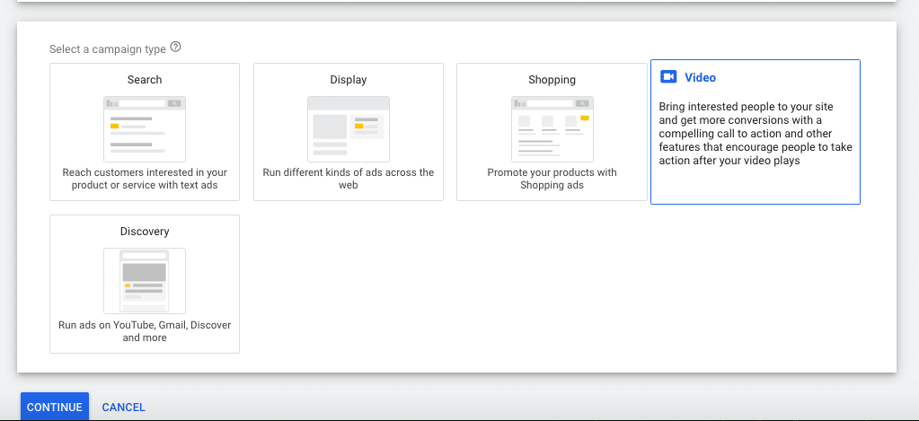Screen dimensions: 919x421
Task: Select the Display campaign illustration
Action: point(349,129)
